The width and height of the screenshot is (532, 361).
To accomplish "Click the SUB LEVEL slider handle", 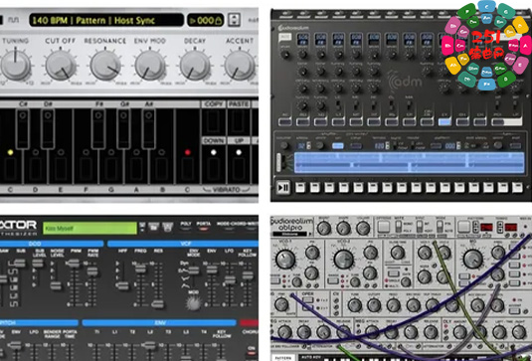I will (x=38, y=263).
